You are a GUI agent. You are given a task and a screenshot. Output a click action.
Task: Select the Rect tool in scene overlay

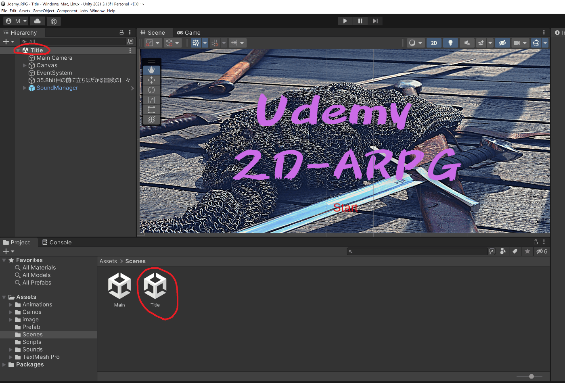click(152, 110)
